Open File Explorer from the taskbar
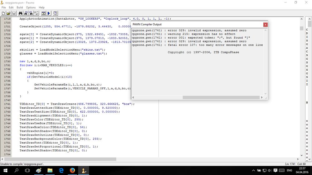This screenshot has height=175, width=312. pos(50,170)
